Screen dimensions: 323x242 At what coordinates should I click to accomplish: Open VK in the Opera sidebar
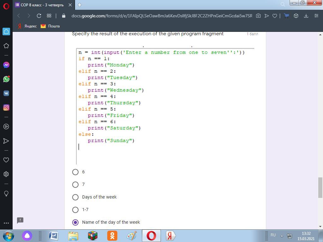[x=6, y=93]
